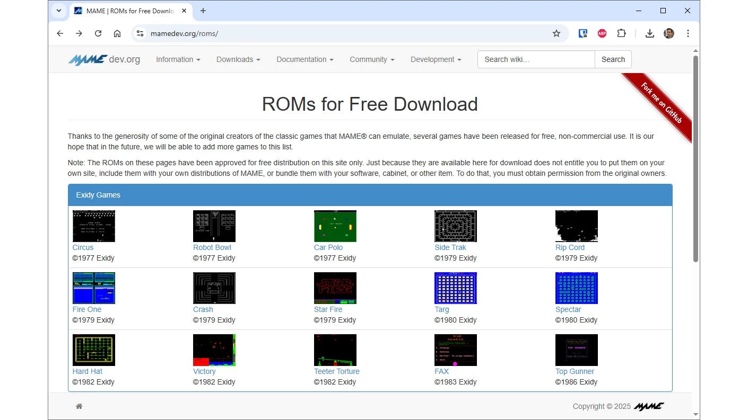Go back to the previous page

(60, 33)
